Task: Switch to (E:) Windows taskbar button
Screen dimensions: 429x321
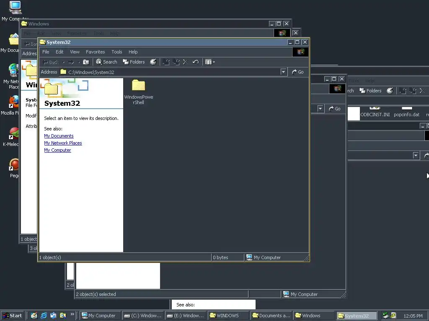Action: point(185,316)
